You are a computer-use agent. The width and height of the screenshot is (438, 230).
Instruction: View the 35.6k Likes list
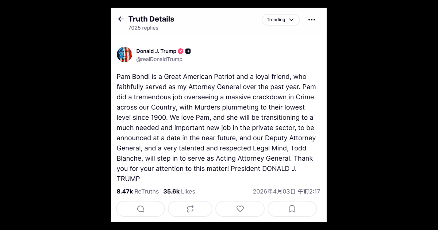tap(179, 191)
